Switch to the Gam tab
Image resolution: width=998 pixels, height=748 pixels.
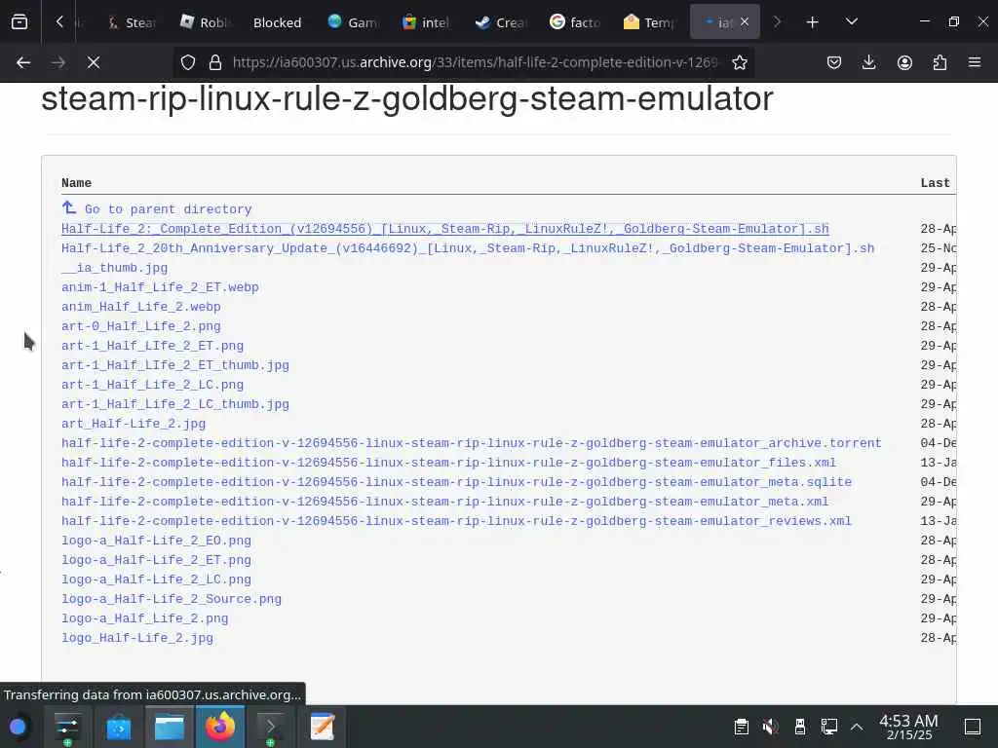pos(352,22)
